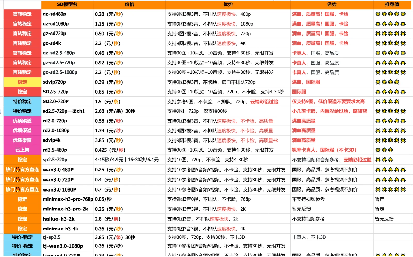Click the rd2.5-480p model cell
Screen dimensions: 413x257
pyautogui.click(x=67, y=150)
